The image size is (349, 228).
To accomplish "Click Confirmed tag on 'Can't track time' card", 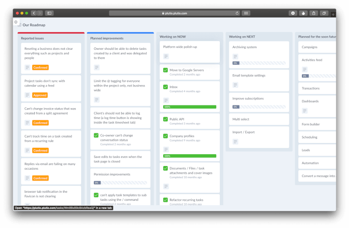I will (x=40, y=151).
